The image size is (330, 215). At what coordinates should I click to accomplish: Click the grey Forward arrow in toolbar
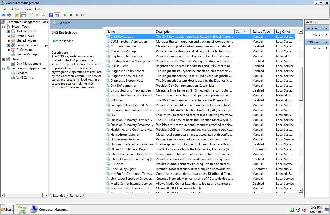click(9, 15)
